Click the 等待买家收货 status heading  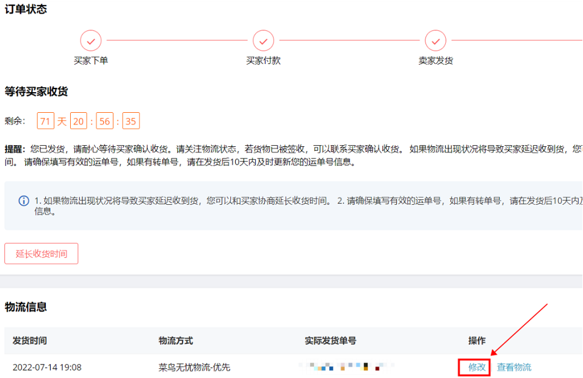click(36, 92)
